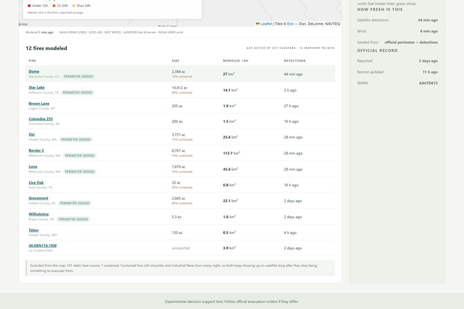Click the Reported '5 days ago' value
This screenshot has height=309, width=464.
[428, 61]
